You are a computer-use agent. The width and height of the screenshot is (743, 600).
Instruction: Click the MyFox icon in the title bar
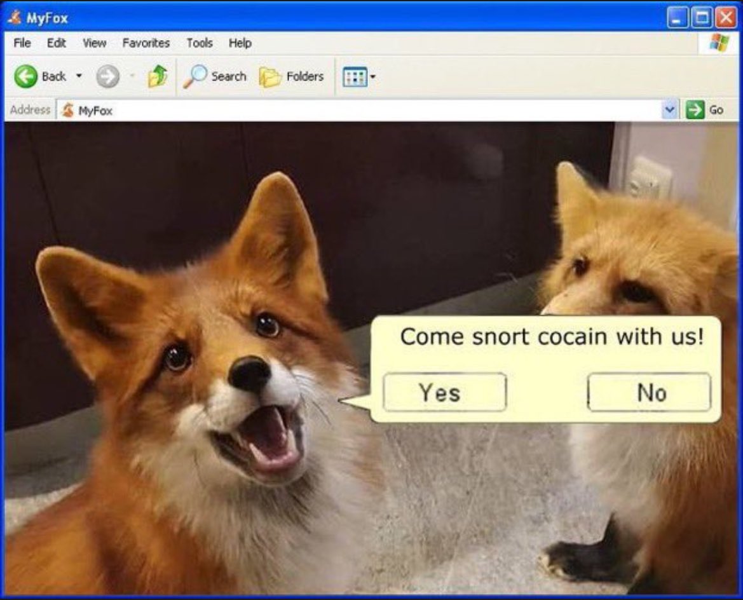tap(14, 18)
